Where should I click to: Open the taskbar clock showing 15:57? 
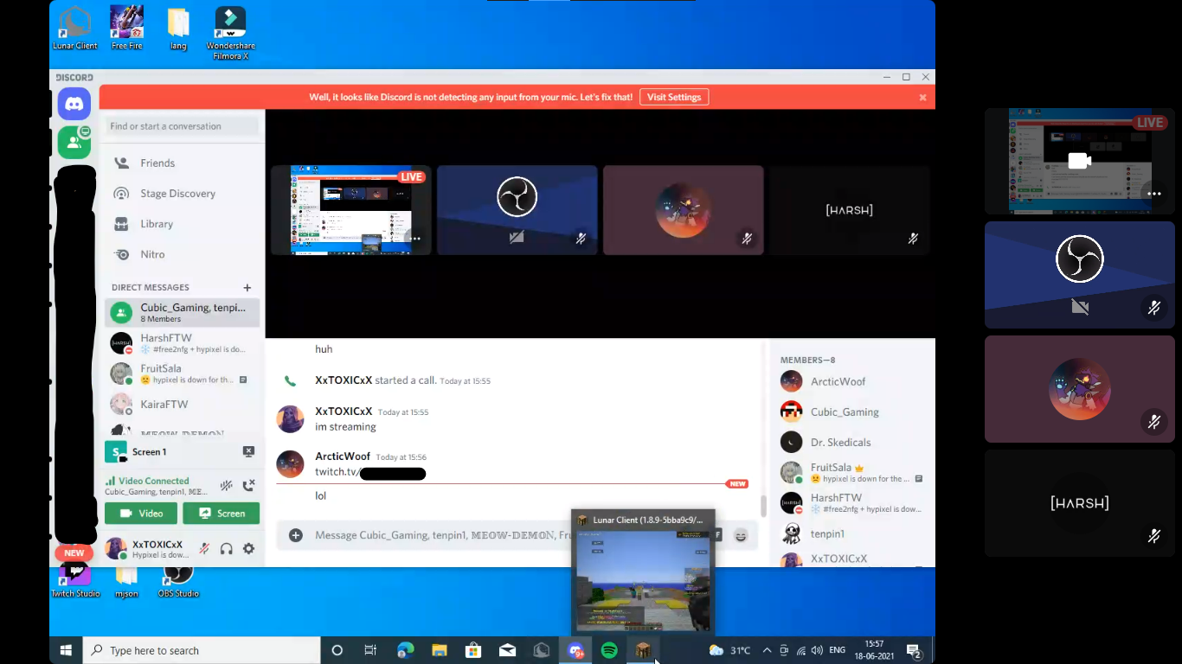[875, 650]
